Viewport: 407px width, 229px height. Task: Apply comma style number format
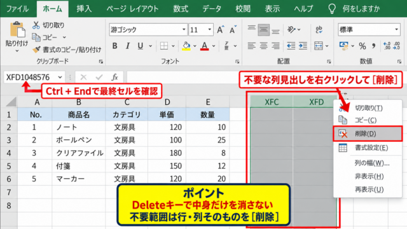(374, 46)
